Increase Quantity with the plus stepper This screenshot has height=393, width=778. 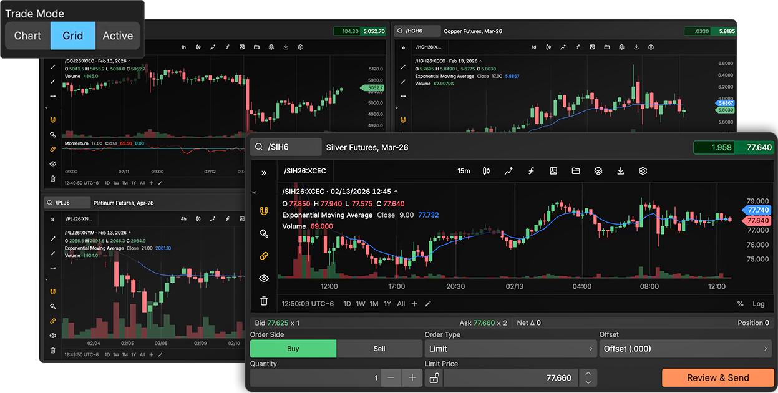pyautogui.click(x=412, y=377)
